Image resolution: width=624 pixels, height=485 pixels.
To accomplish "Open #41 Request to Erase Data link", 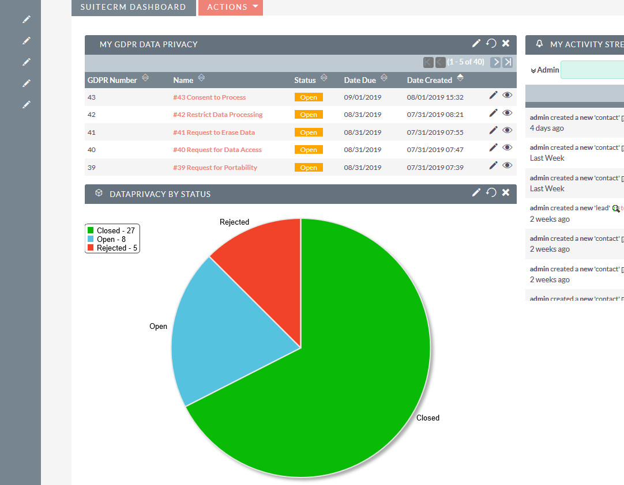I will pos(214,132).
